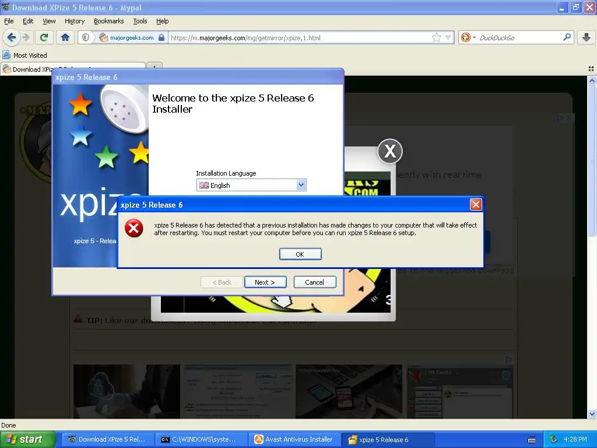Switch to Avast Antivirus Installer taskbar item

tap(294, 439)
